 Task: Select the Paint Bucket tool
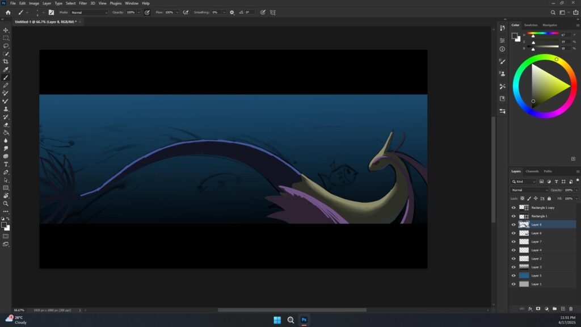click(6, 133)
